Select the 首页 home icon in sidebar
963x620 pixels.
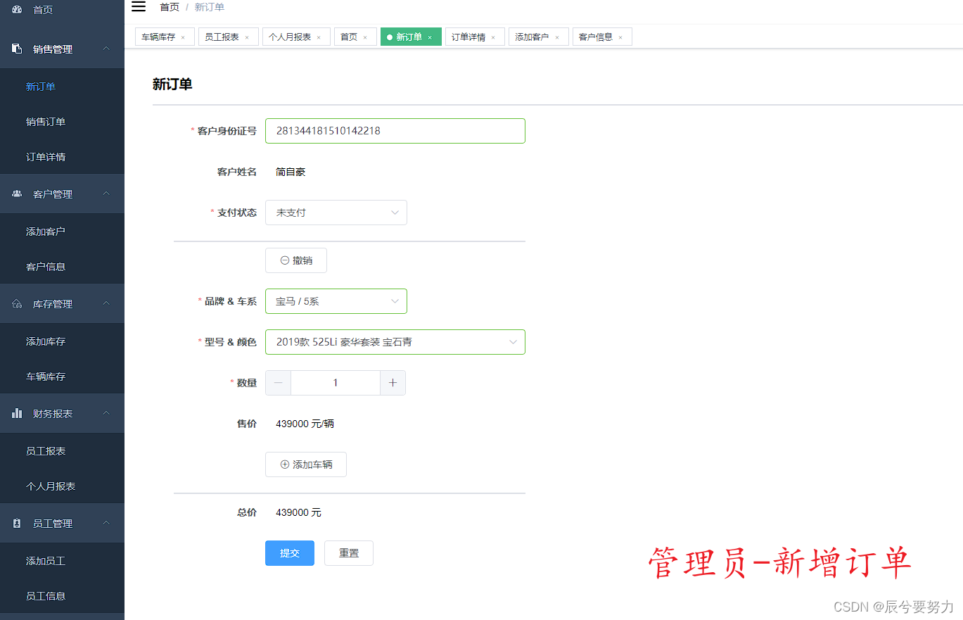(x=16, y=9)
